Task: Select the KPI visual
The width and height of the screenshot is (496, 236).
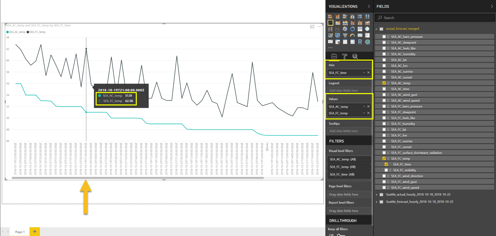Action: click(330, 42)
